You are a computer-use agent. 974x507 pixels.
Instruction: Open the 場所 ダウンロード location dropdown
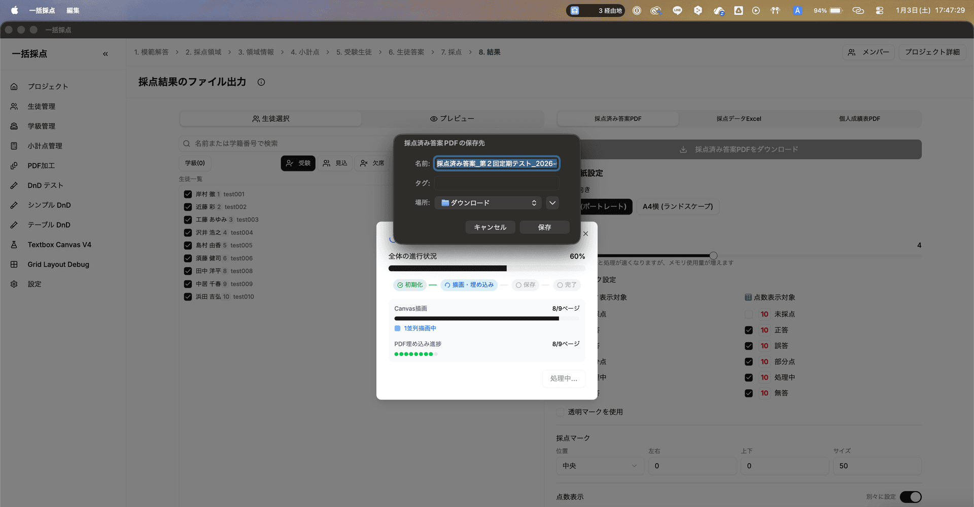488,203
